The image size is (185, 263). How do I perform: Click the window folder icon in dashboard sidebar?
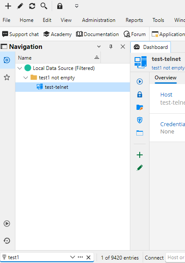pyautogui.click(x=140, y=133)
